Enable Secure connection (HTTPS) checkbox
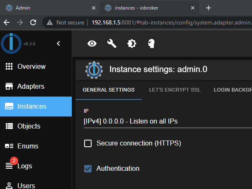The height and width of the screenshot is (189, 252). click(88, 143)
